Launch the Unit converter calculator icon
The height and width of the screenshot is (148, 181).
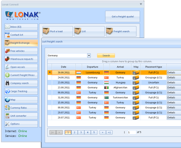tap(7, 116)
